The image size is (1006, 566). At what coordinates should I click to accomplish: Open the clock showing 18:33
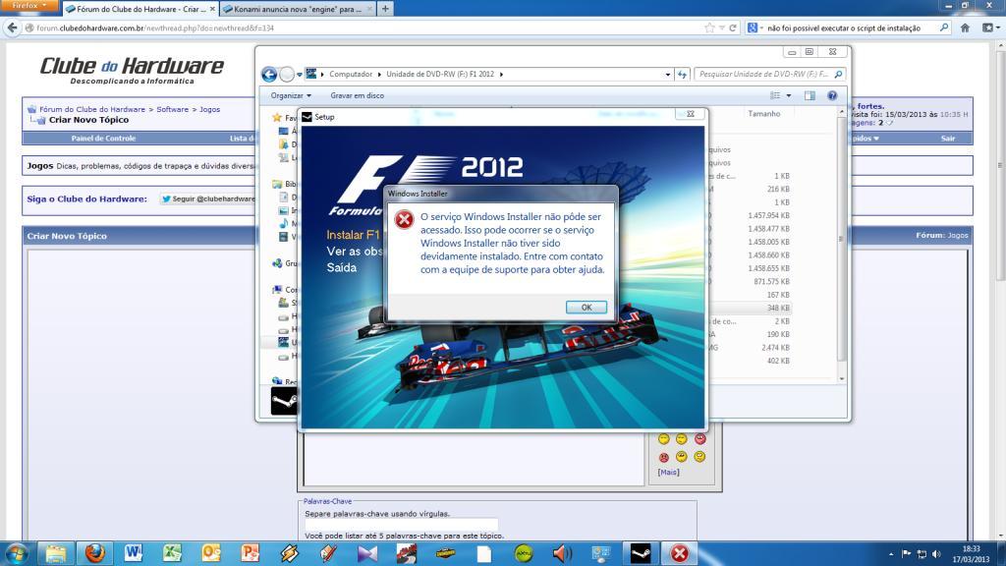point(971,554)
